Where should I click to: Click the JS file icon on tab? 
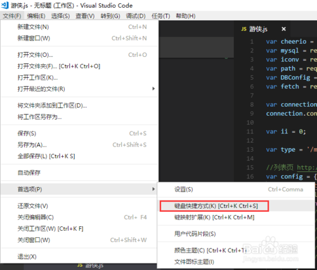[244, 29]
